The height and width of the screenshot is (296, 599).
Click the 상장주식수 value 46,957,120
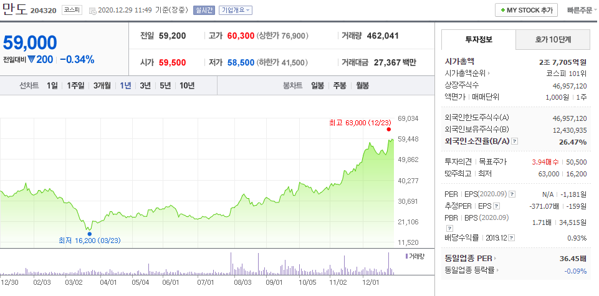(570, 85)
